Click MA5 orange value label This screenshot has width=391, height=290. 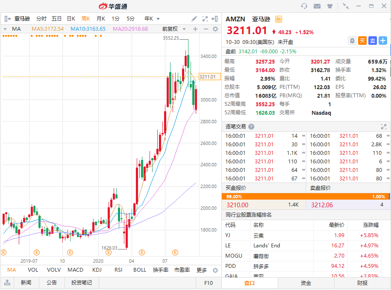tap(47, 29)
